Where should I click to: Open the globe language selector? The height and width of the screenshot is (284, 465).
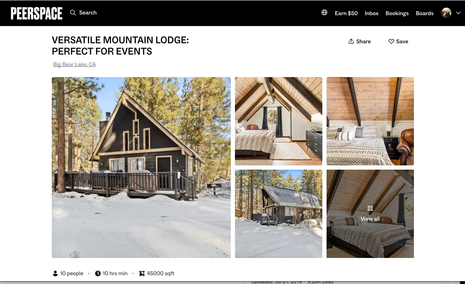(324, 13)
